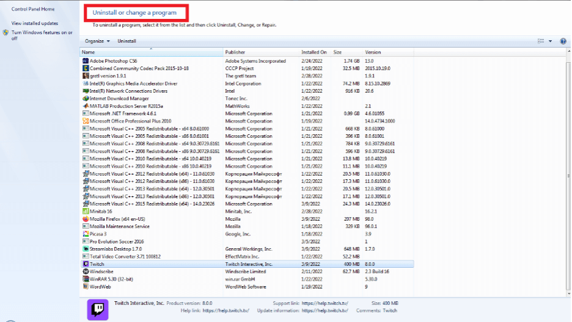
Task: Open the Organize dropdown menu
Action: pos(97,41)
